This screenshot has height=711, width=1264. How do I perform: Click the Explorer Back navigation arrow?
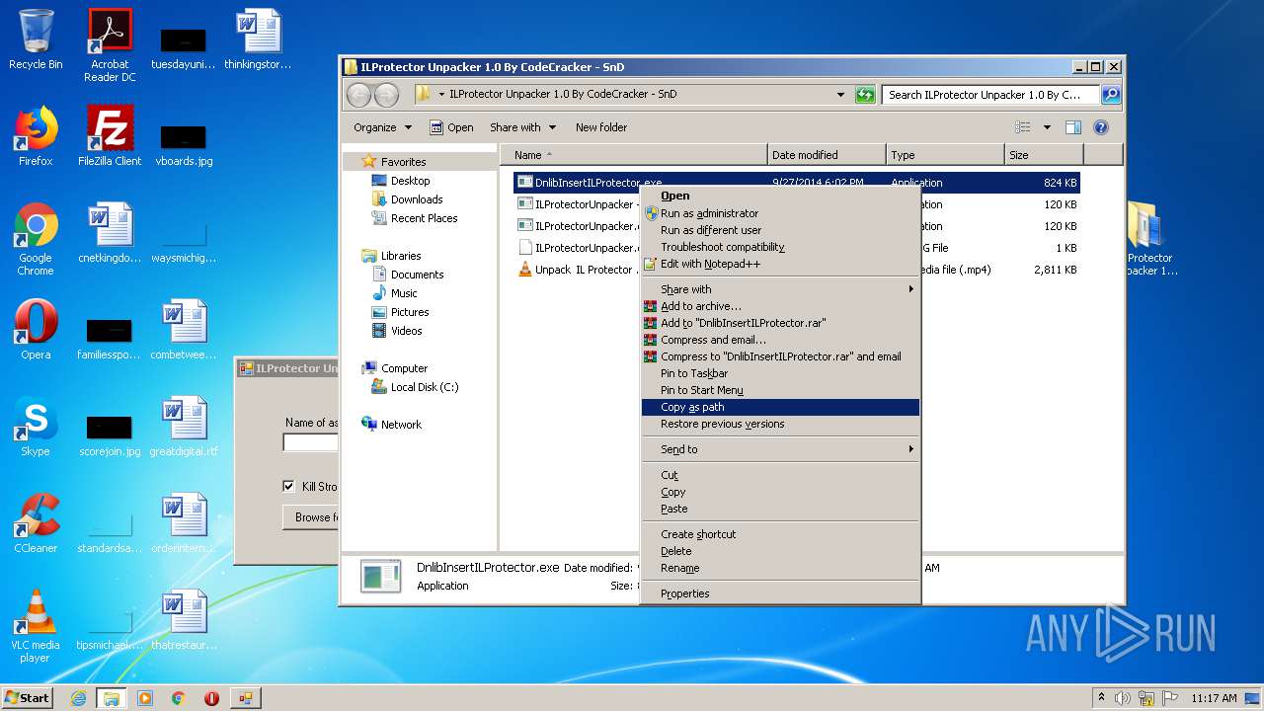[x=358, y=95]
